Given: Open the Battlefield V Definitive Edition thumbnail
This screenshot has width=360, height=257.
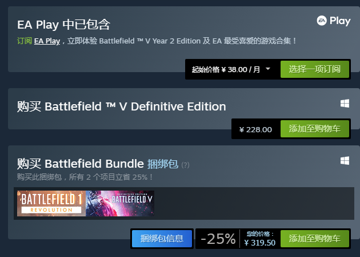Looking at the screenshot, I should (x=120, y=203).
